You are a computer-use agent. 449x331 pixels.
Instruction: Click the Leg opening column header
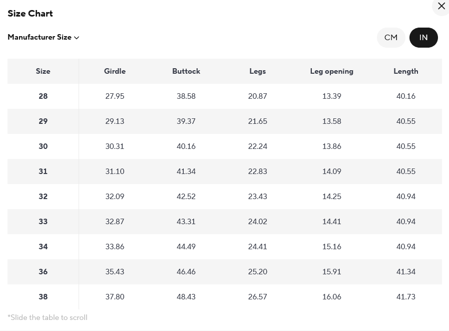tap(331, 71)
